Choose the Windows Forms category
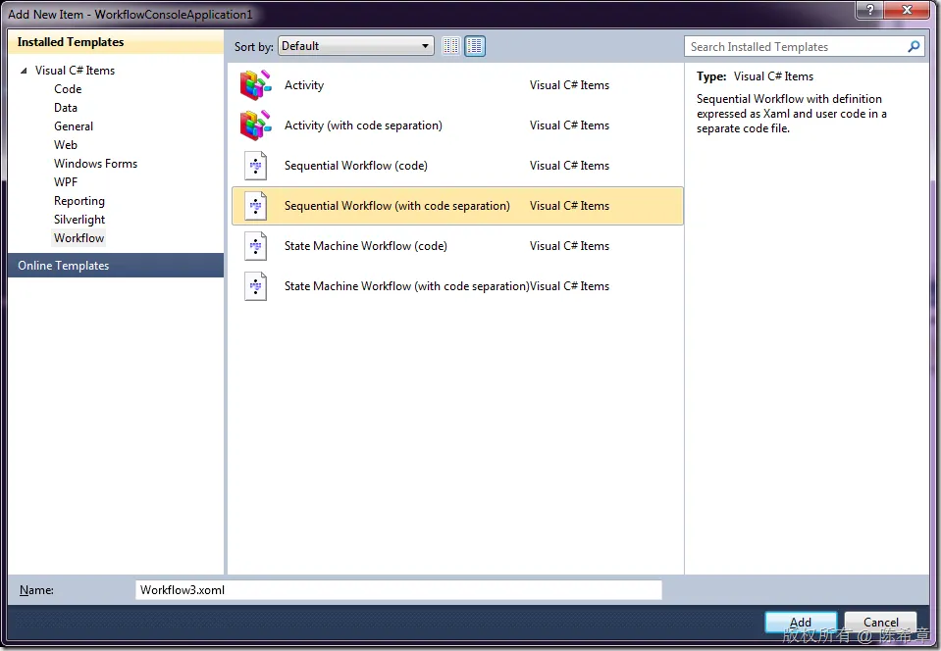Image resolution: width=941 pixels, height=651 pixels. click(95, 164)
